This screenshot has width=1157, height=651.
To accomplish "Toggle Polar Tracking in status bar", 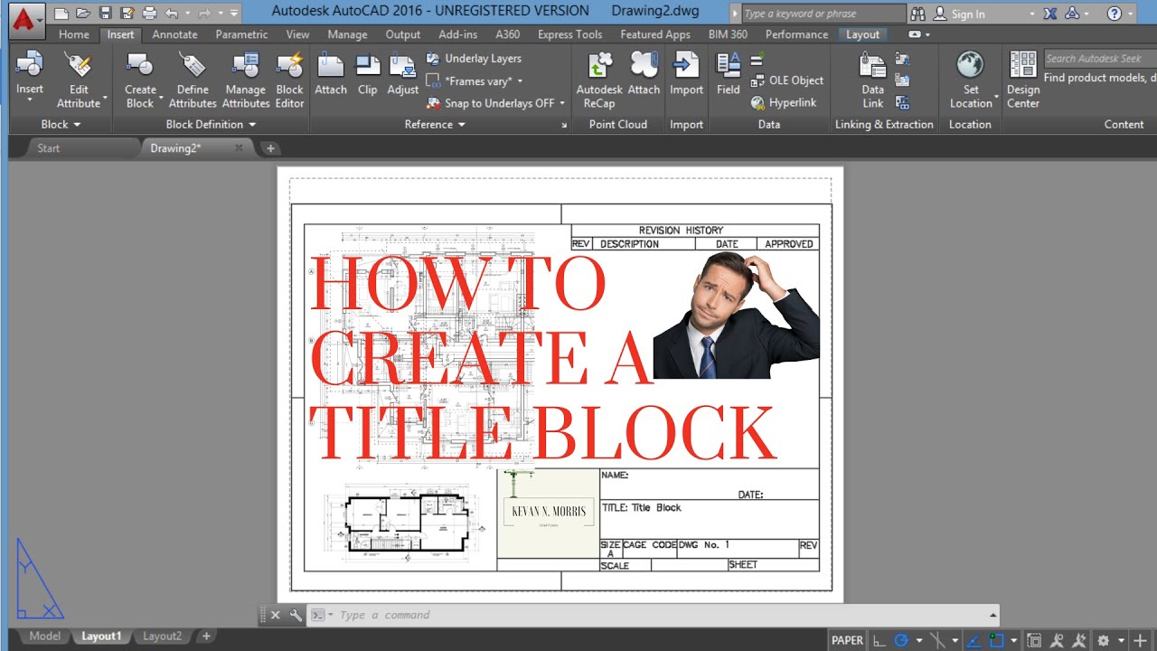I will pos(900,640).
